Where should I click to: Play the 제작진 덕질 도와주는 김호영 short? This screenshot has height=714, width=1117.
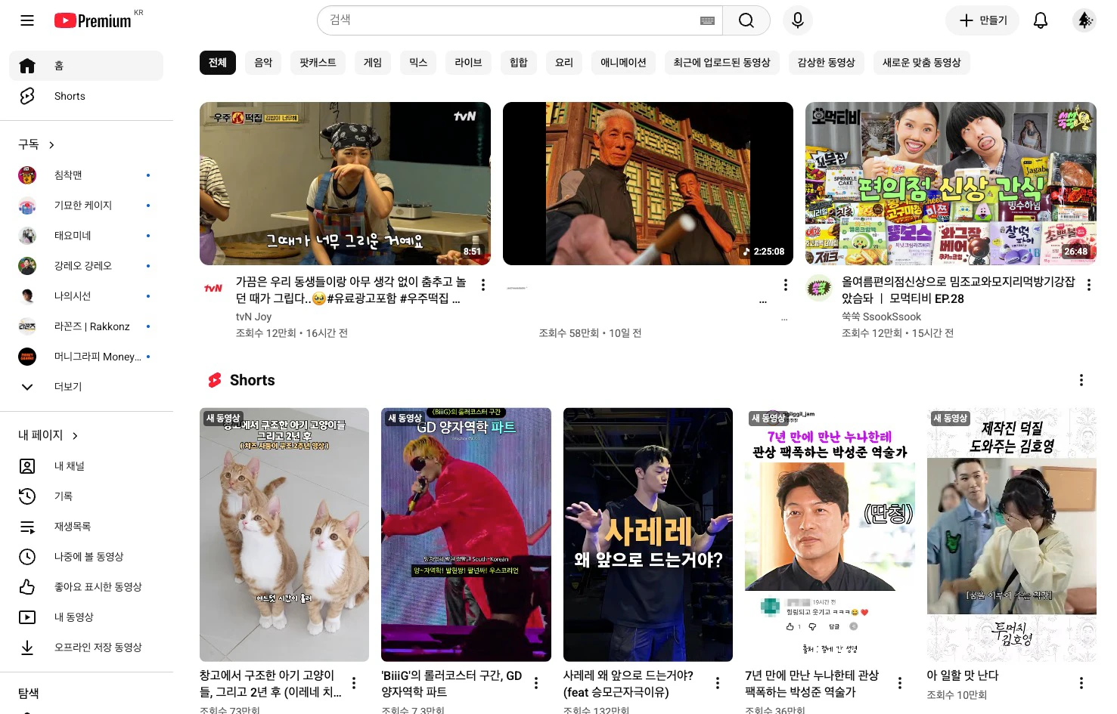click(x=1012, y=535)
